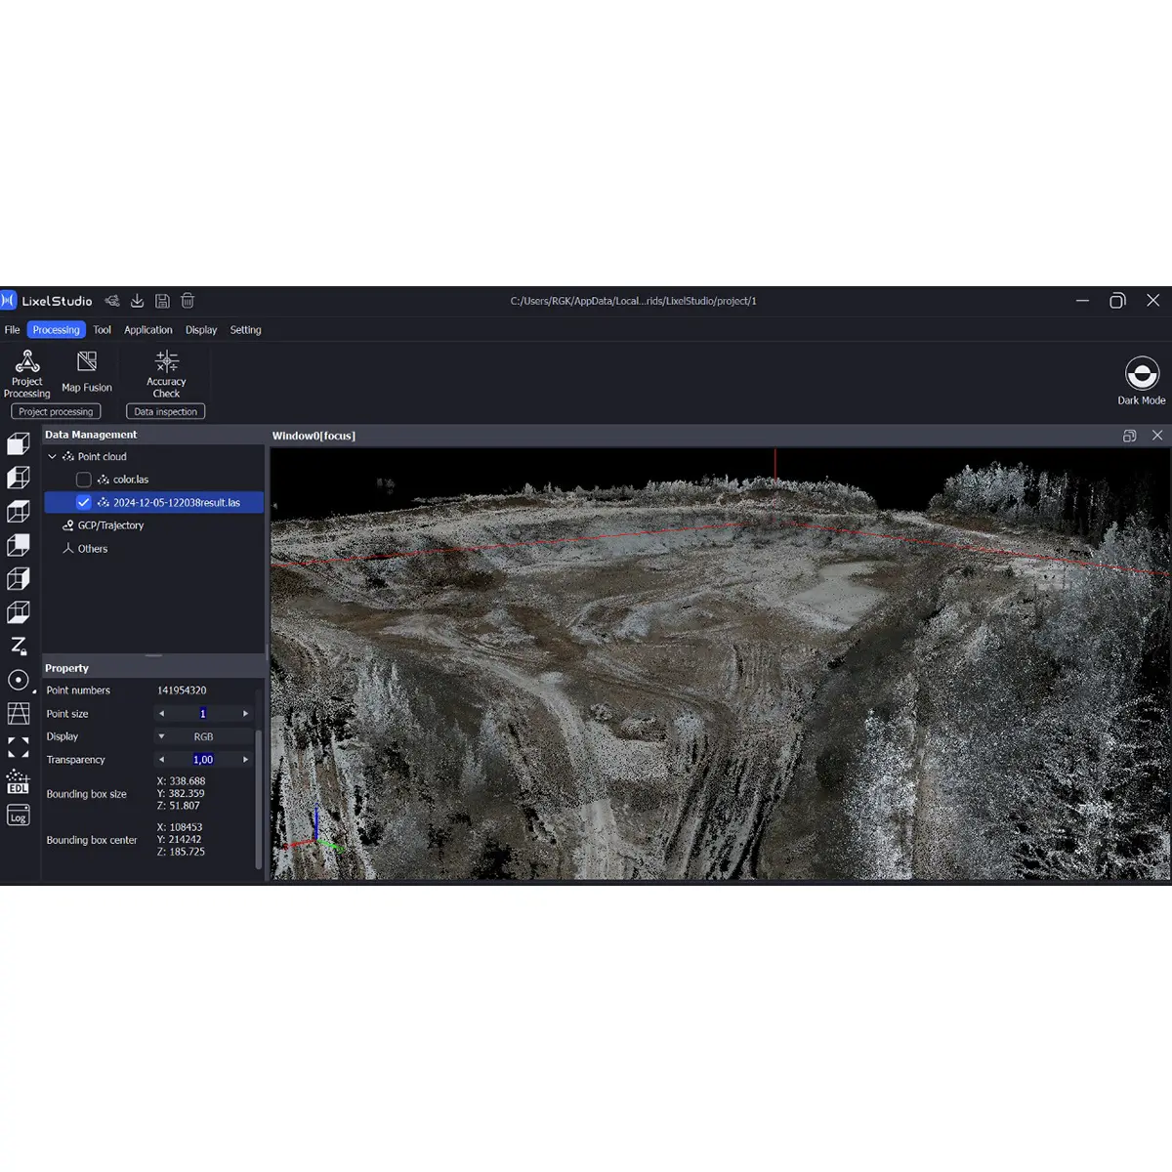Collapse the Point cloud tree node

[x=53, y=457]
